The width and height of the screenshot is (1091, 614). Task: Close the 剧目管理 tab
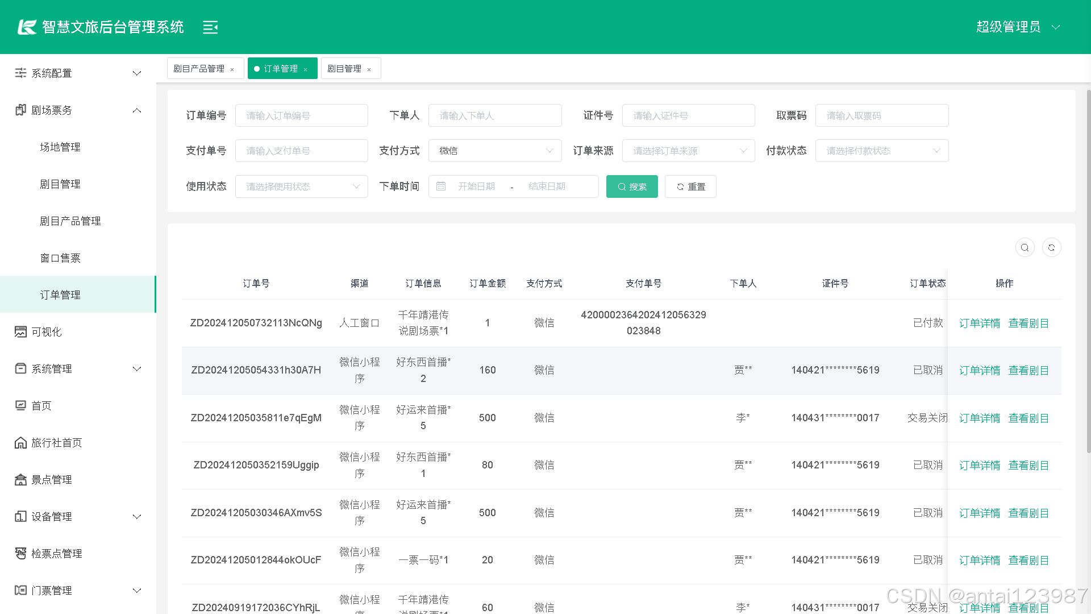point(369,69)
